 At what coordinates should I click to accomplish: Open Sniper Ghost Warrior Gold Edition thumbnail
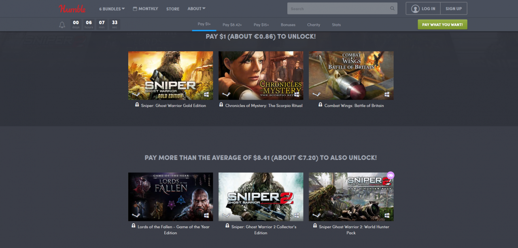[171, 76]
